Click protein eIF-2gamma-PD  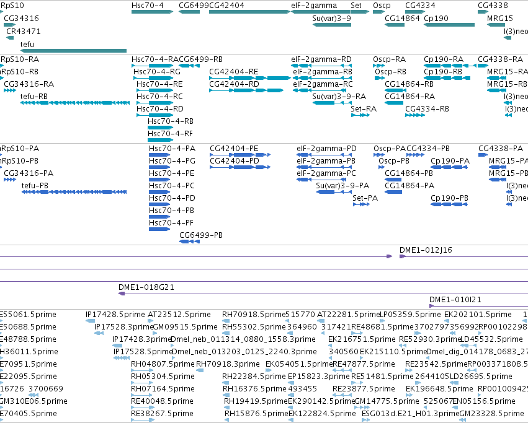point(324,155)
